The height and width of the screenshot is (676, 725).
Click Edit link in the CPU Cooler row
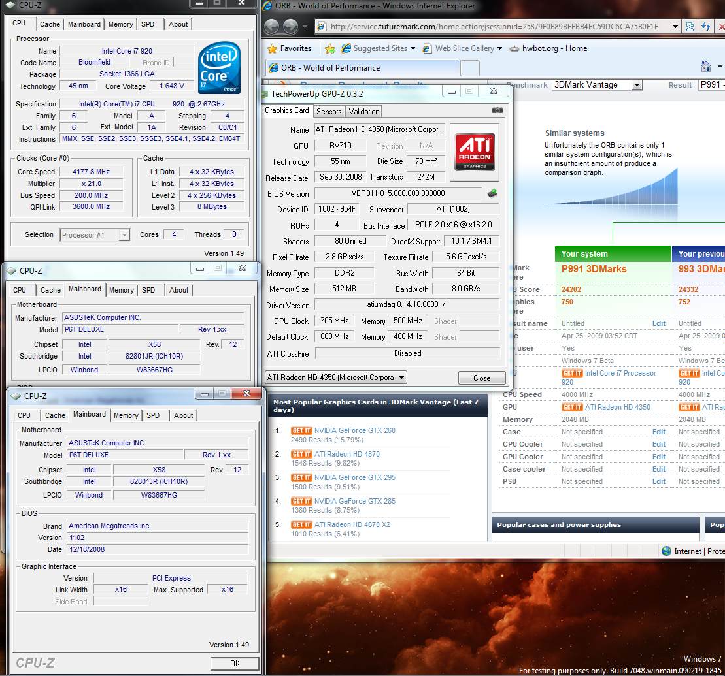click(658, 444)
